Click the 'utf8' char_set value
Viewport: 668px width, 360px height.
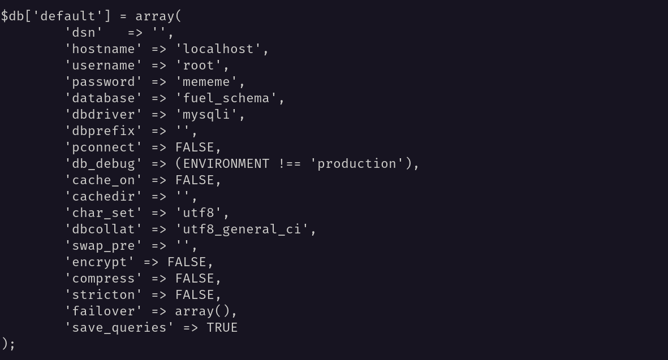click(199, 213)
